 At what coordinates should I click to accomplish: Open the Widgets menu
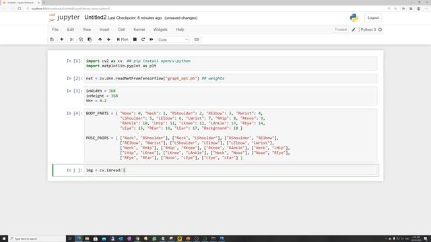pos(160,30)
